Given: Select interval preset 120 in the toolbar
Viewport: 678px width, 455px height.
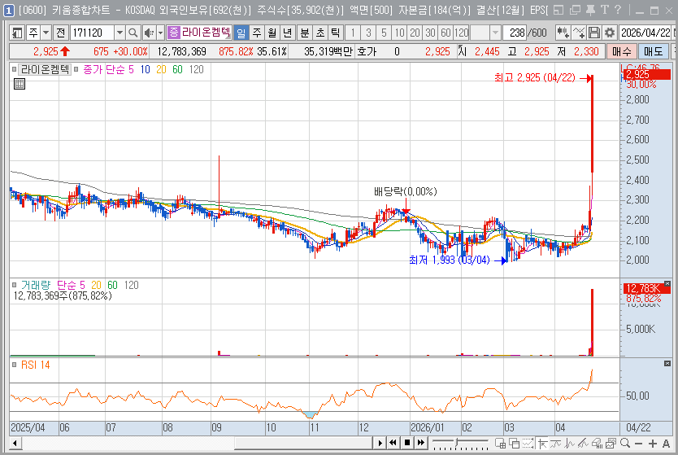Looking at the screenshot, I should click(x=462, y=33).
